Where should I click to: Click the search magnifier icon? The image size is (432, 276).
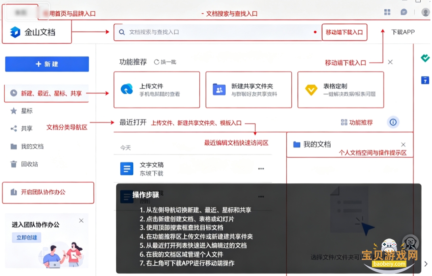[122, 32]
